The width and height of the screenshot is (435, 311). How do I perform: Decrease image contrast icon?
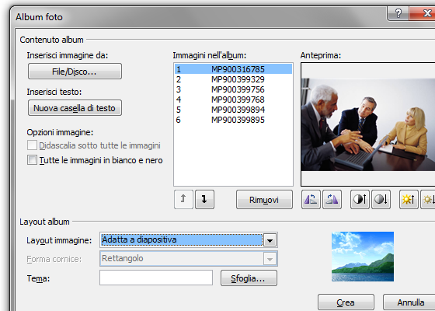(381, 199)
